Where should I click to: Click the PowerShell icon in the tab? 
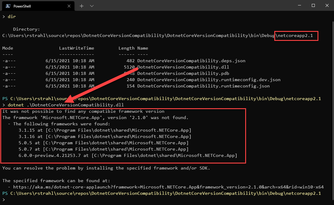click(x=8, y=6)
